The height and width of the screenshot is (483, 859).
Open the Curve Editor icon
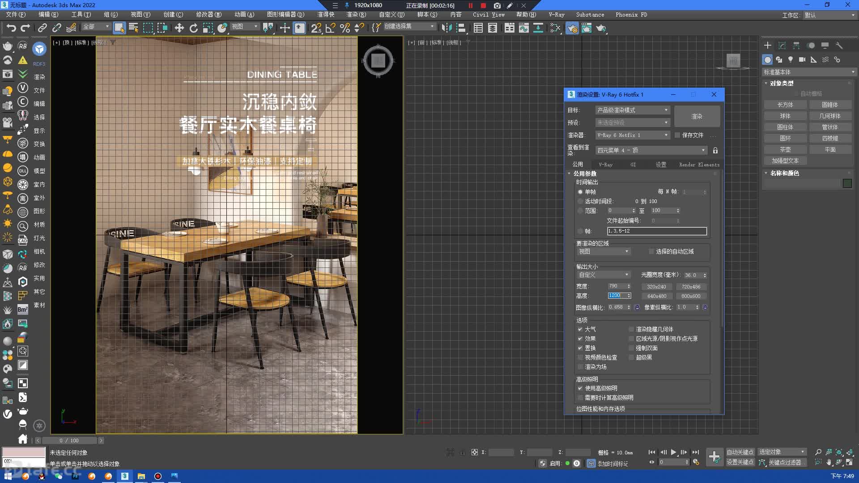(523, 28)
